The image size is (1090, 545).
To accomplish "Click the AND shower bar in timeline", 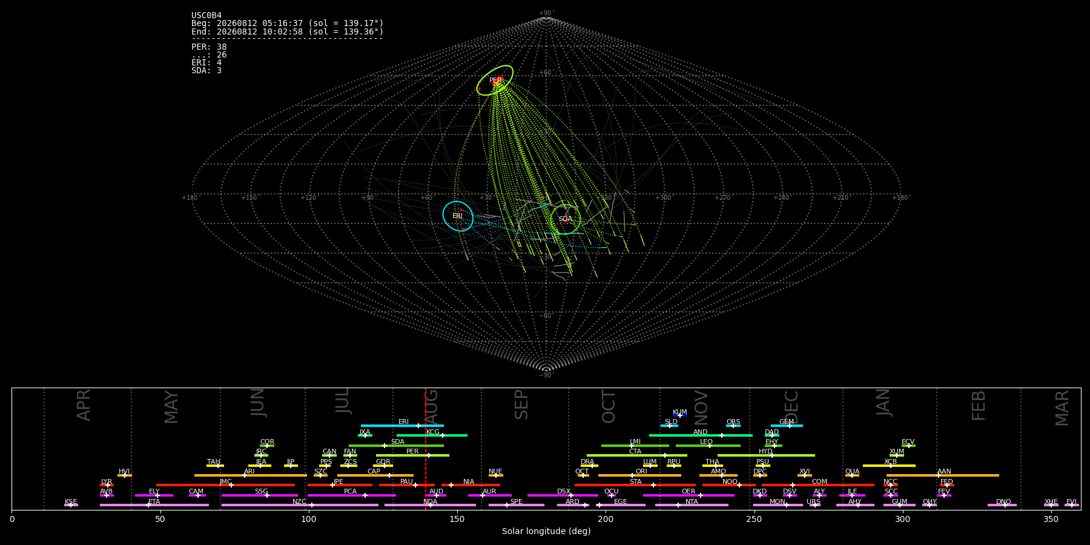I will pyautogui.click(x=701, y=435).
